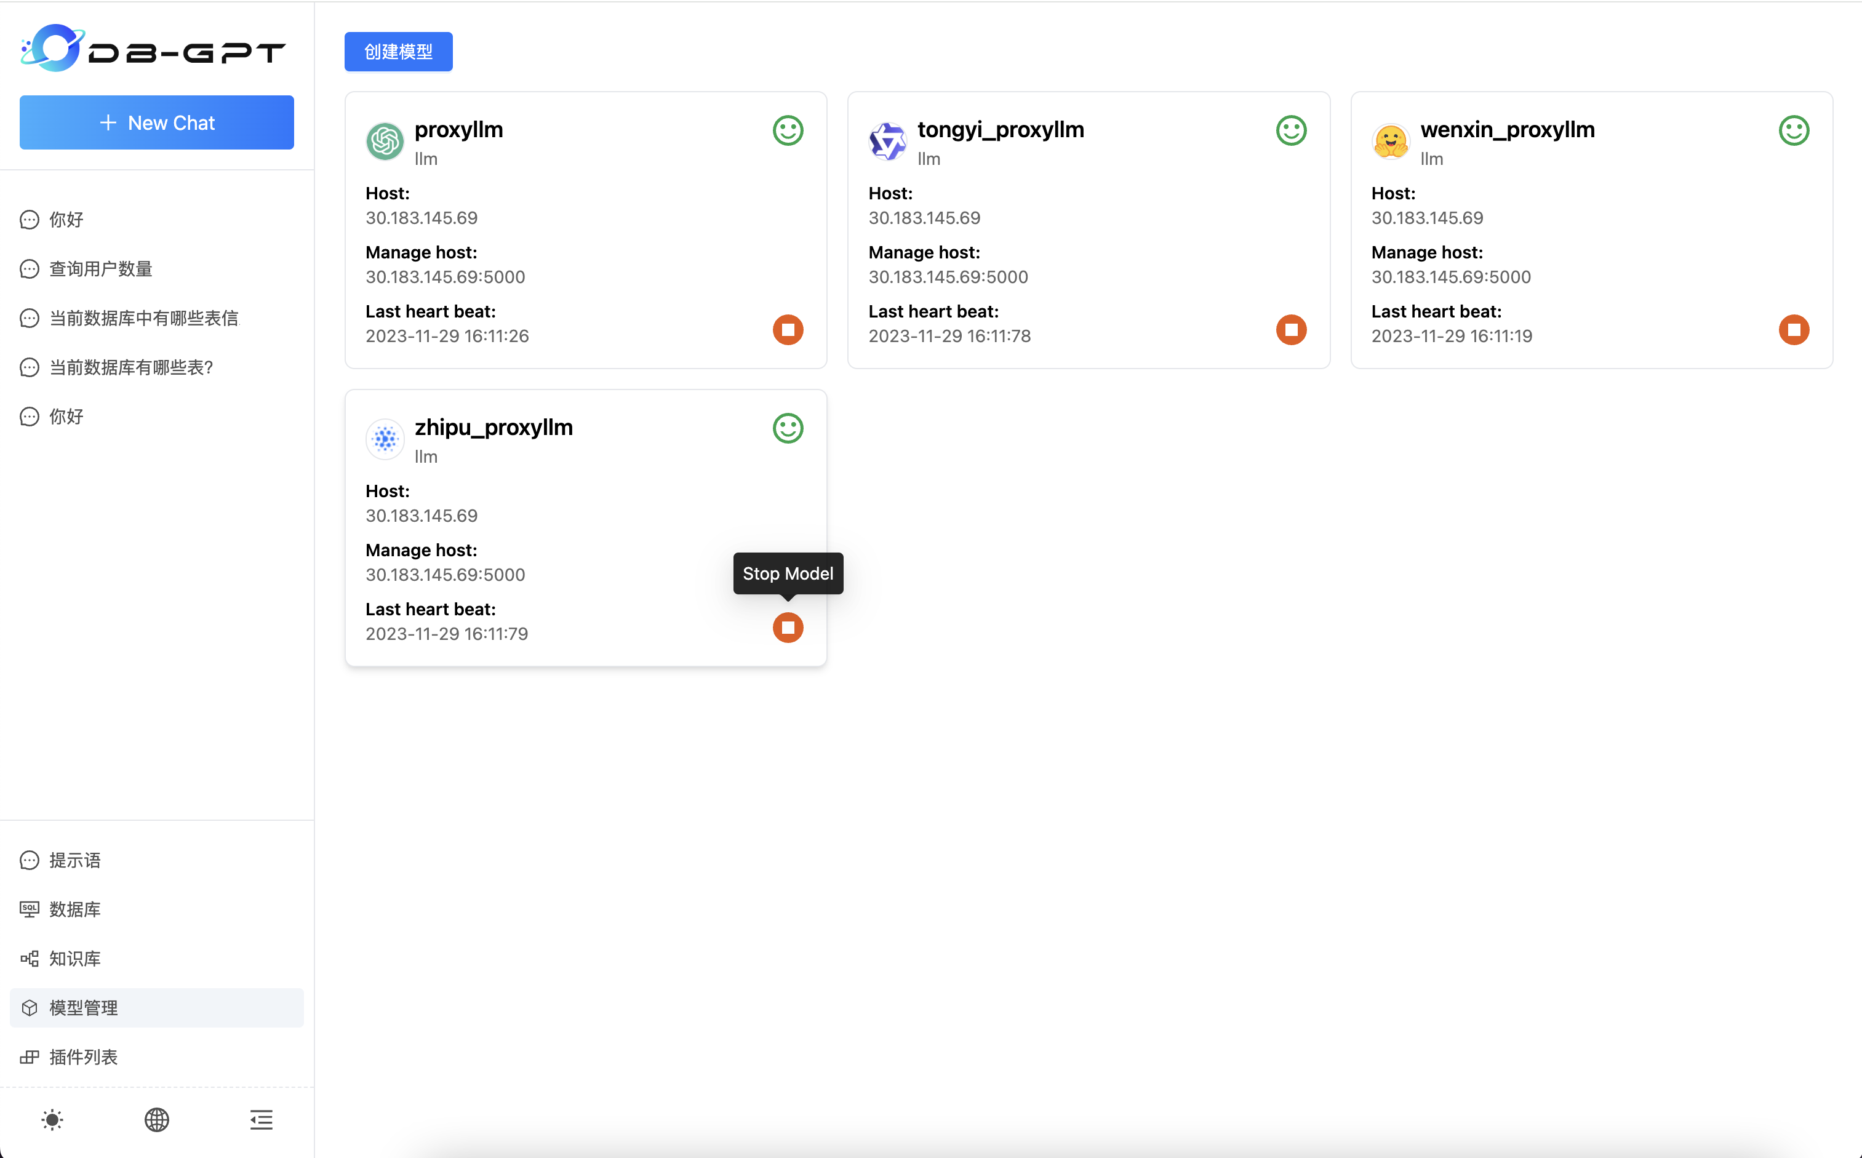Stop the tongyi_proxyllm model
The width and height of the screenshot is (1862, 1158).
1290,330
